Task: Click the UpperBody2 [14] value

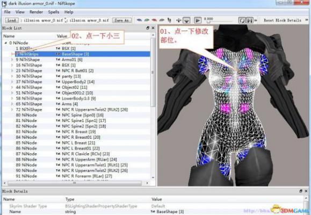Action: [78, 82]
